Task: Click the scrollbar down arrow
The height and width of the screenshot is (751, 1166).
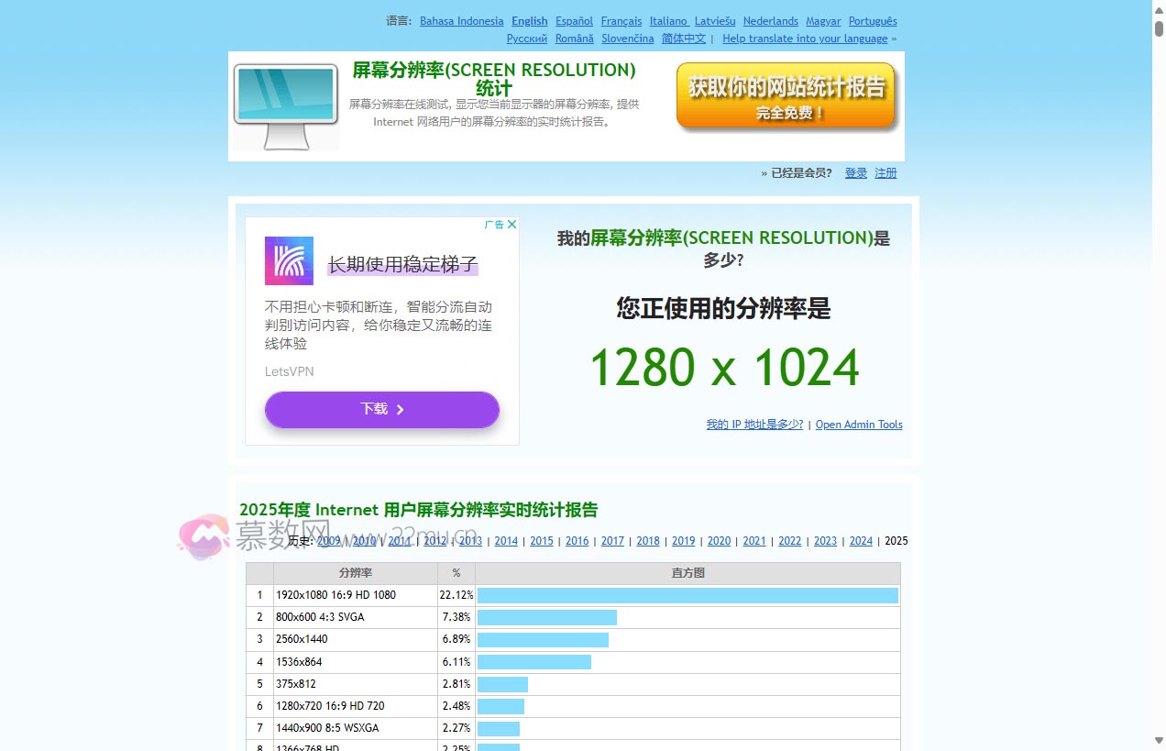Action: click(x=1158, y=742)
